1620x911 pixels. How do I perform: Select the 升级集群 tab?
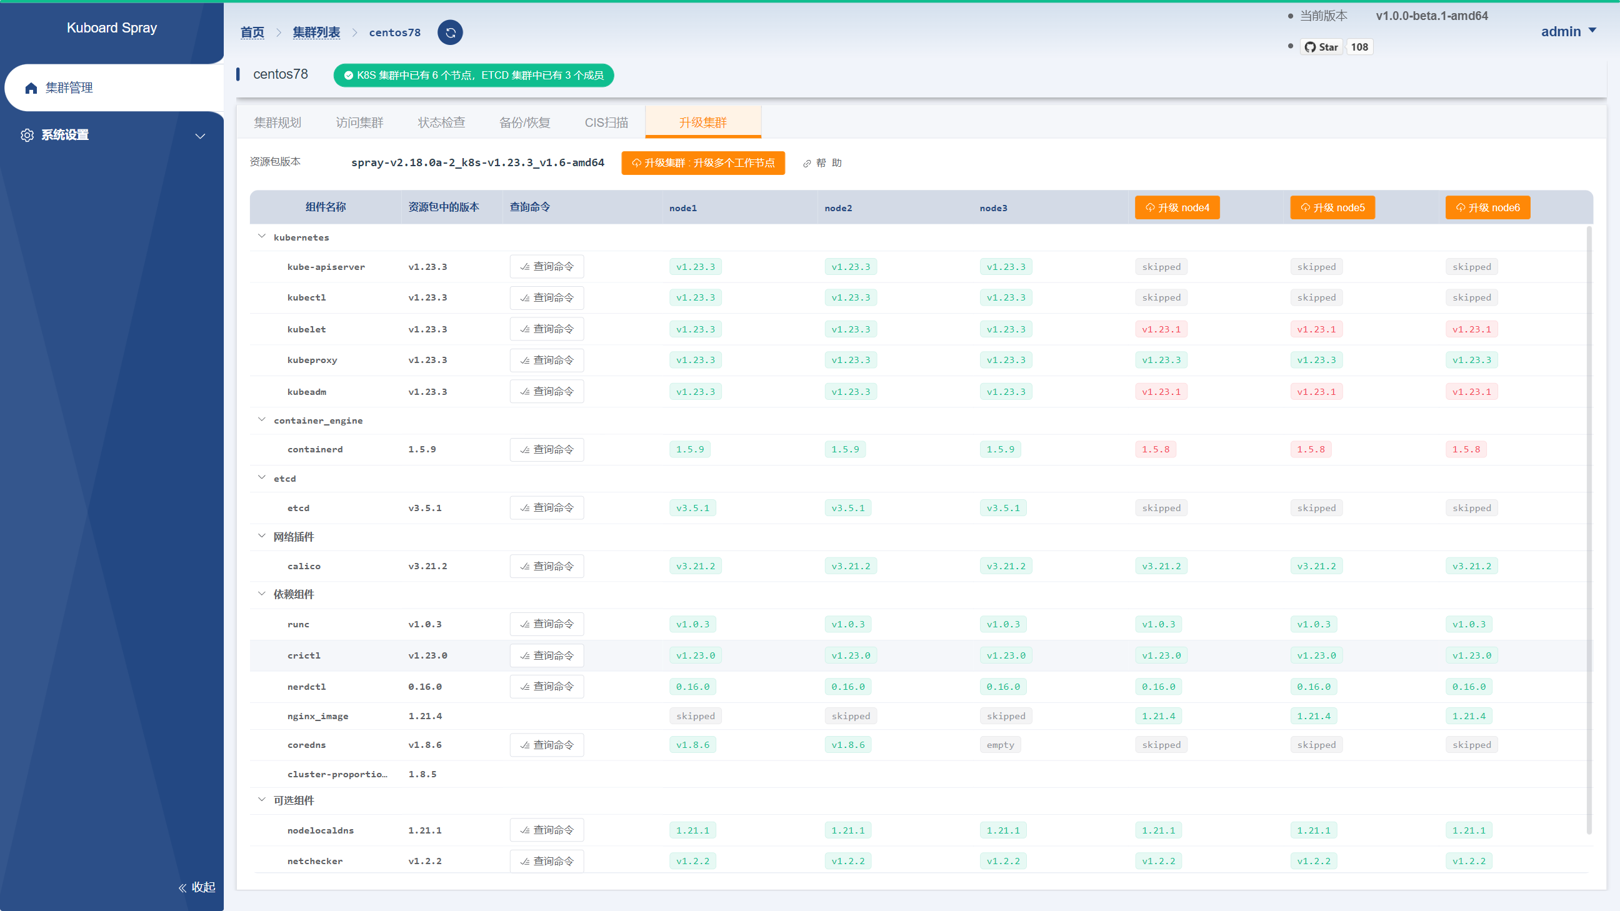(x=702, y=122)
